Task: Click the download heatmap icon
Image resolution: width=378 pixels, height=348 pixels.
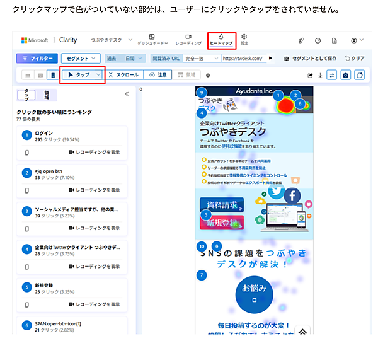Action: coord(321,75)
